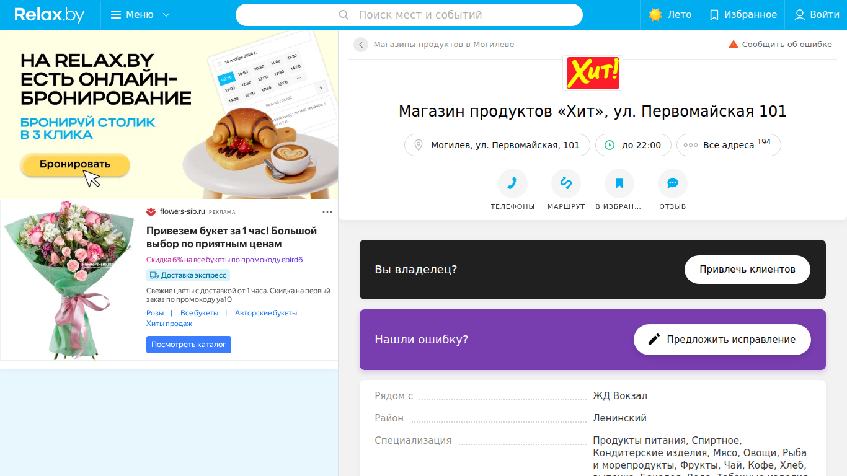Image resolution: width=847 pixels, height=476 pixels.
Task: Click the Хит! store logo
Action: click(593, 73)
